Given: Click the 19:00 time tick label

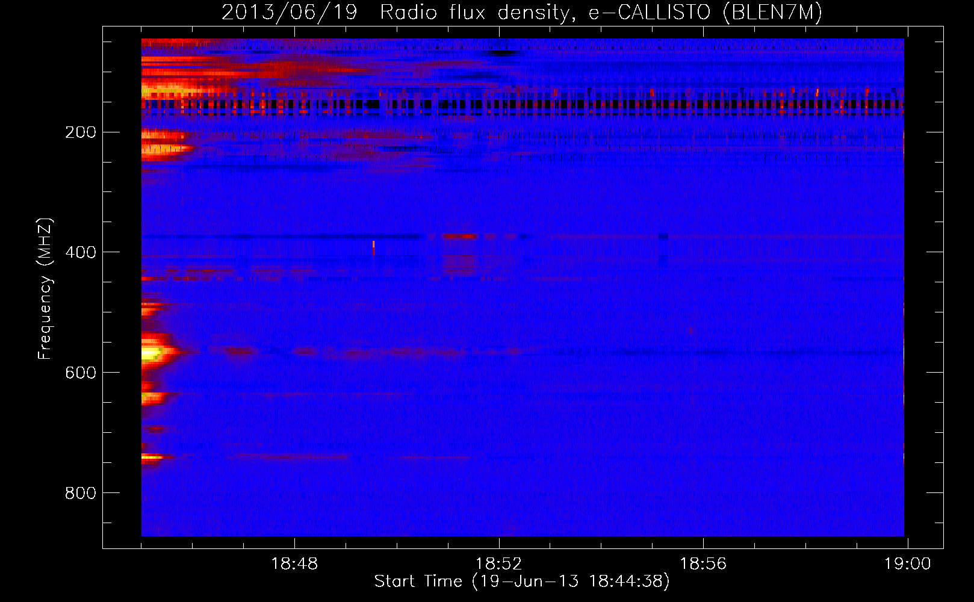Looking at the screenshot, I should (907, 564).
